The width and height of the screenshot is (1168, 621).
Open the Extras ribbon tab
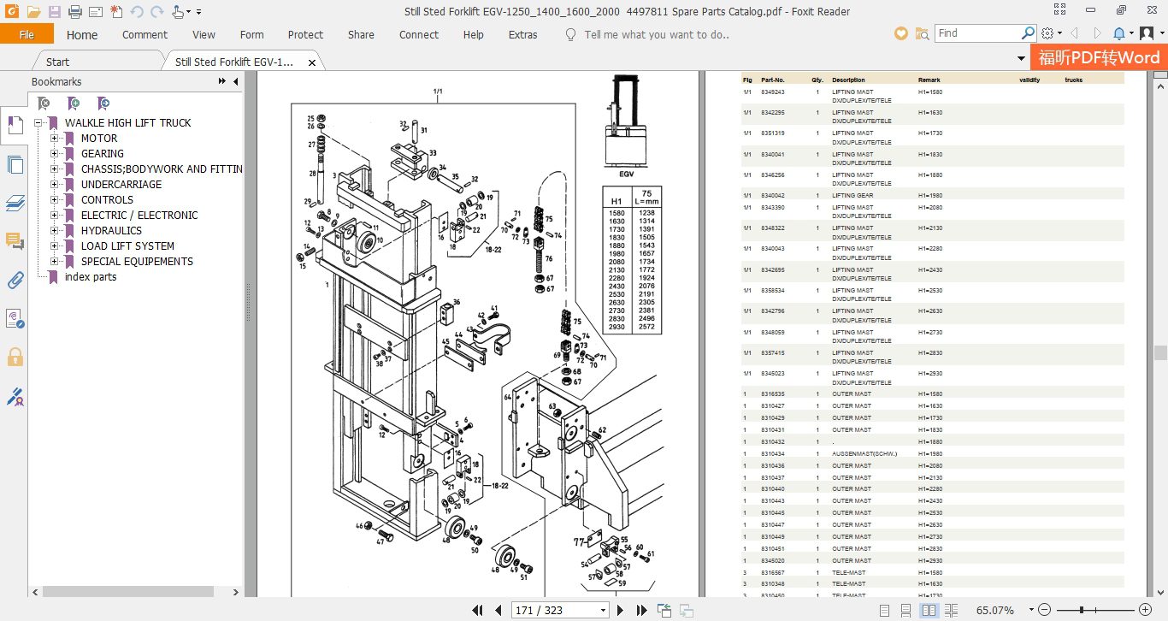tap(522, 35)
